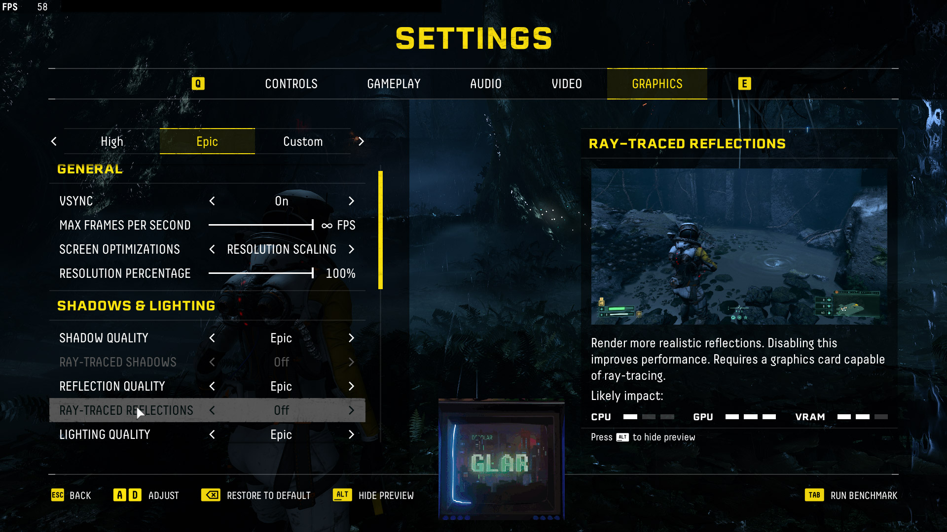Click right arrow on SHADOW QUALITY
This screenshot has width=947, height=532.
351,338
